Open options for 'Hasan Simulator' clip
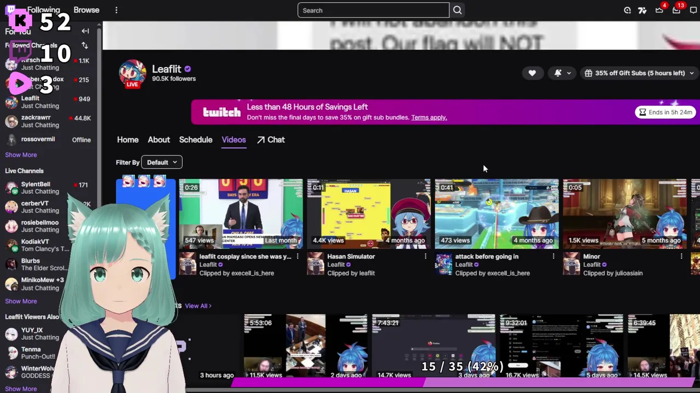Image resolution: width=700 pixels, height=393 pixels. pyautogui.click(x=425, y=257)
